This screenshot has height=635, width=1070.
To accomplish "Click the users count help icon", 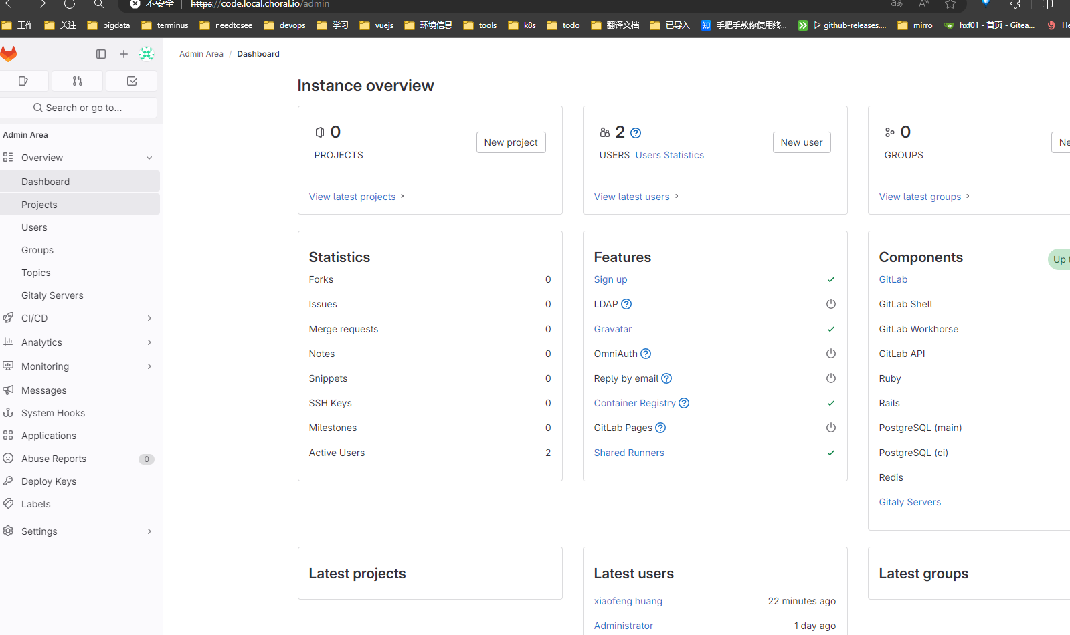I will pyautogui.click(x=636, y=133).
